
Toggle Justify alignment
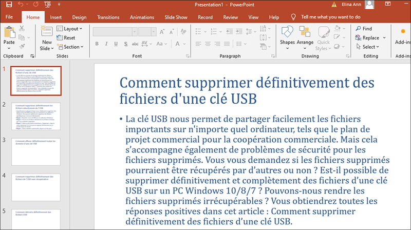coord(227,44)
